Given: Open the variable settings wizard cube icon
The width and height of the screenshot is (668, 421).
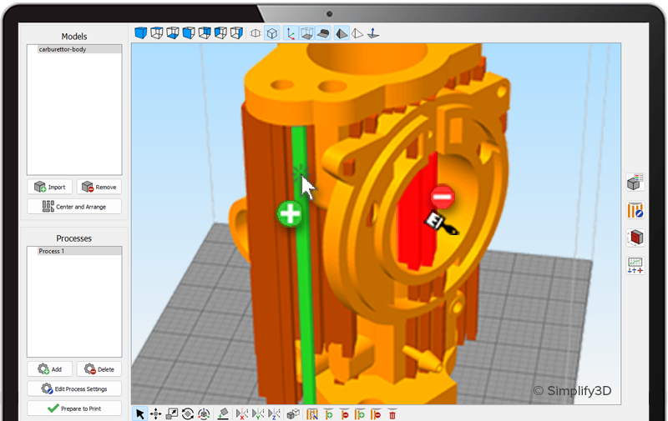Looking at the screenshot, I should tap(635, 183).
